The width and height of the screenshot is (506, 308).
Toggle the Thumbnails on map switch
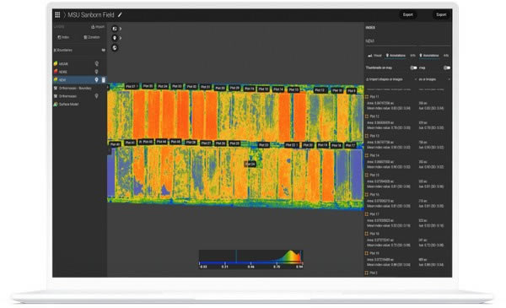(x=413, y=68)
